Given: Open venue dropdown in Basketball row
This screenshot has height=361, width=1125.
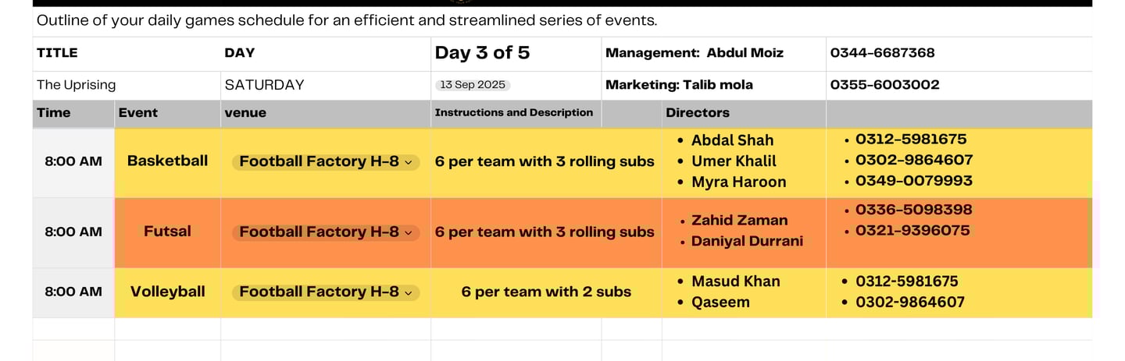Looking at the screenshot, I should point(326,162).
